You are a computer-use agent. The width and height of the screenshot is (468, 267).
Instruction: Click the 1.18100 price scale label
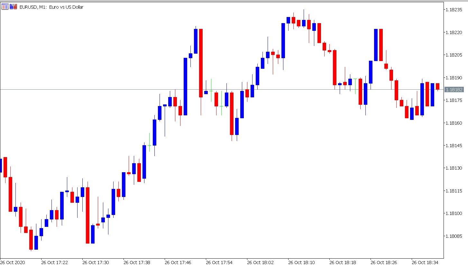click(x=454, y=213)
